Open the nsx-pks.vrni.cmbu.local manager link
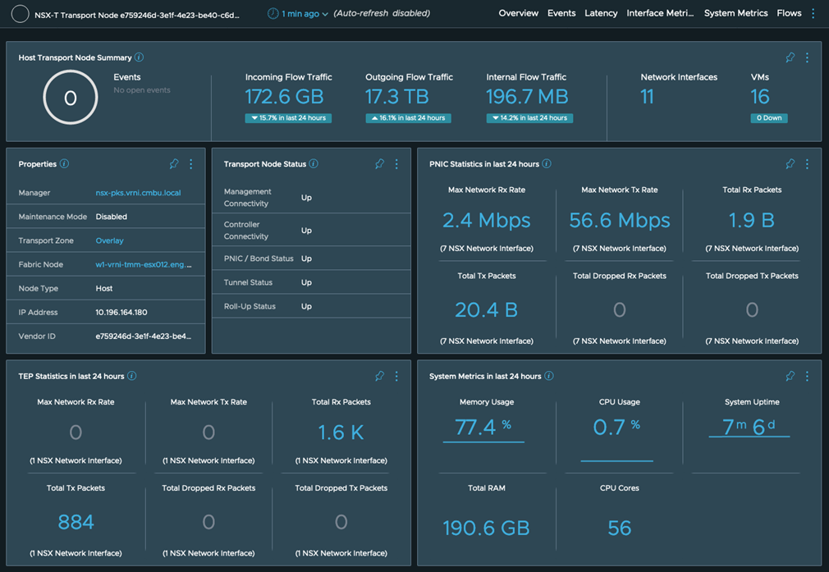The height and width of the screenshot is (572, 829). pos(138,194)
